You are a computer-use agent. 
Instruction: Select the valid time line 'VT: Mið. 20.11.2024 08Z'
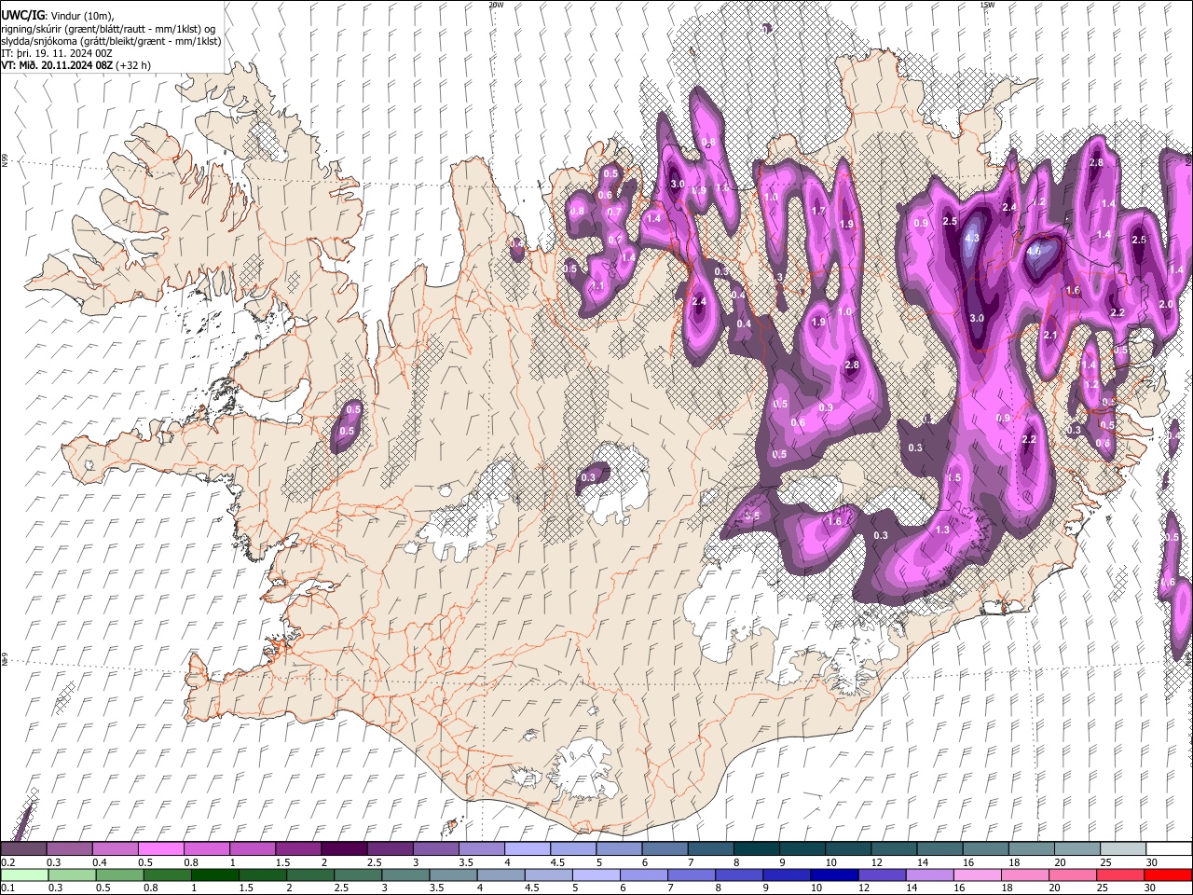pyautogui.click(x=58, y=65)
